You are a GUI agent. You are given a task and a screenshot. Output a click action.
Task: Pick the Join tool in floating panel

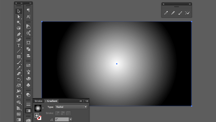point(187,13)
